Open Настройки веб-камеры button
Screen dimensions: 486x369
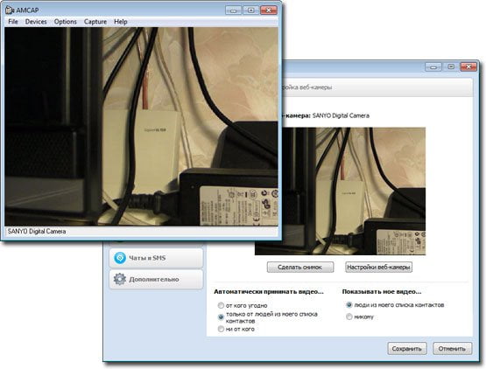(378, 268)
